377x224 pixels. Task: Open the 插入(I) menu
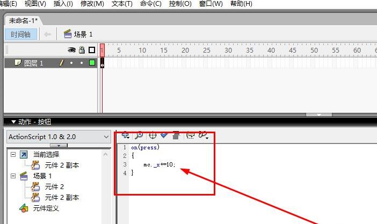pos(63,4)
